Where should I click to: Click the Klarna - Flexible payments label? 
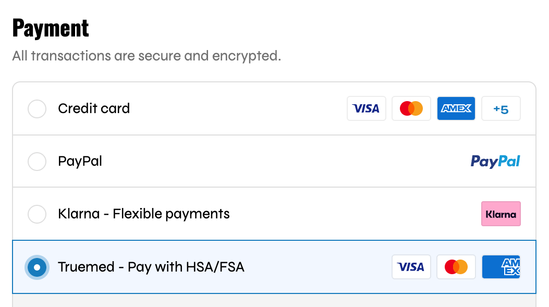pos(143,214)
